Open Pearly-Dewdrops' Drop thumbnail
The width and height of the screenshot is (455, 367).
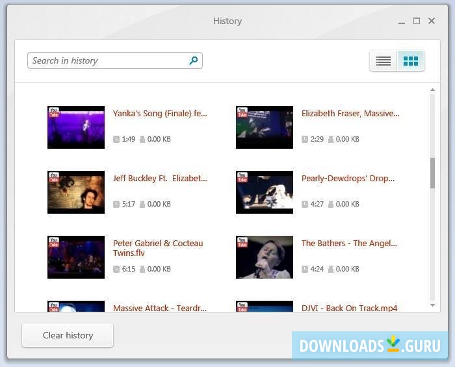[265, 192]
